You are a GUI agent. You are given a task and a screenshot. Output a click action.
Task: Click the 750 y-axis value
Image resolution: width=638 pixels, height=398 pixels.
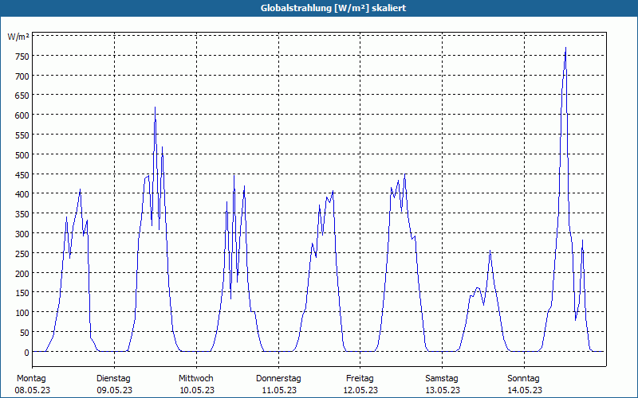[22, 57]
